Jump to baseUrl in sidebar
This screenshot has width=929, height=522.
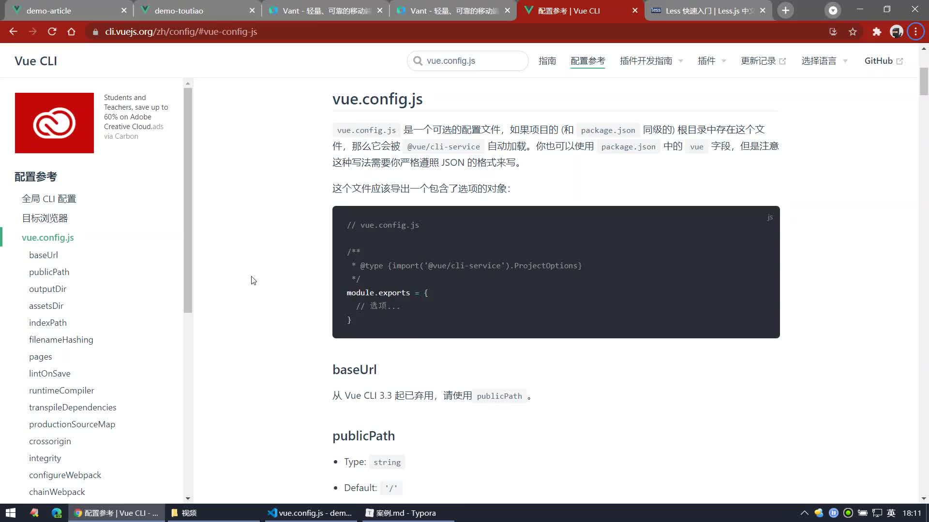pos(44,255)
